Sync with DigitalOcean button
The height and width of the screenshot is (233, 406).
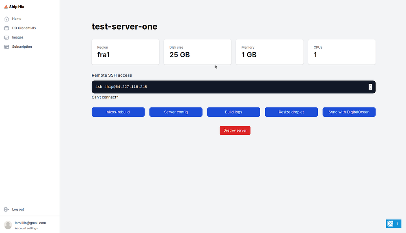tap(349, 112)
